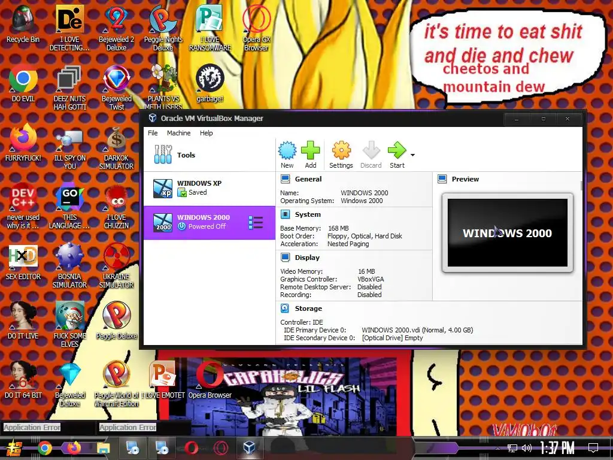The image size is (613, 460).
Task: Click the Preview section header icon
Action: [442, 179]
